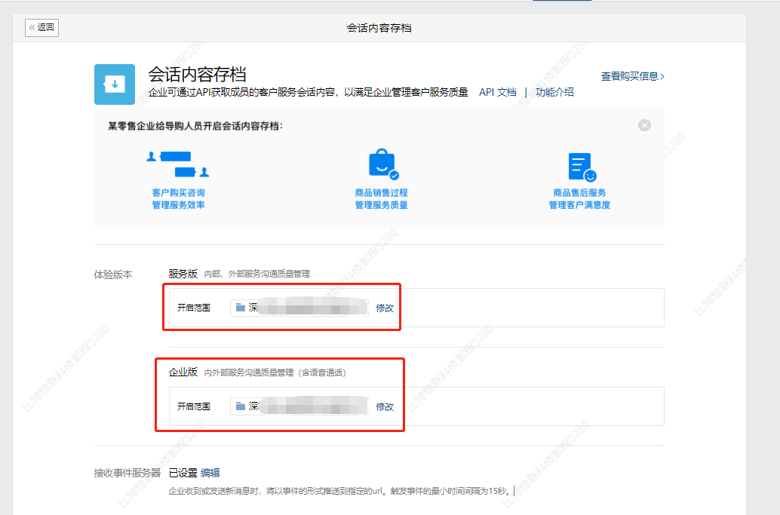Click 编辑 next to 接收事件服务器
Image resolution: width=780 pixels, height=515 pixels.
[x=210, y=473]
